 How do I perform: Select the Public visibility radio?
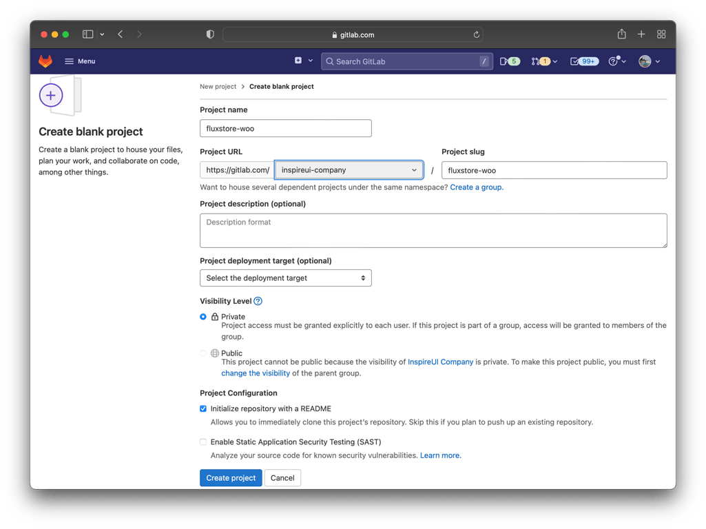(x=203, y=353)
